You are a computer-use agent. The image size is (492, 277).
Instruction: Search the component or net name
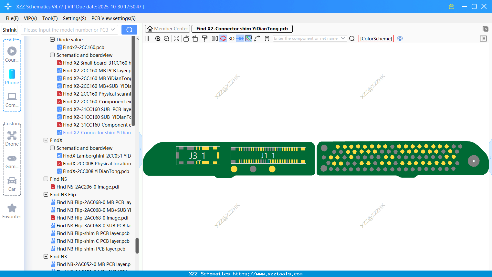coord(352,38)
